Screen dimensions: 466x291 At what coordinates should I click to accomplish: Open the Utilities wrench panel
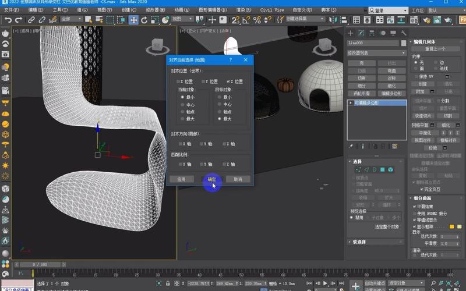[403, 33]
